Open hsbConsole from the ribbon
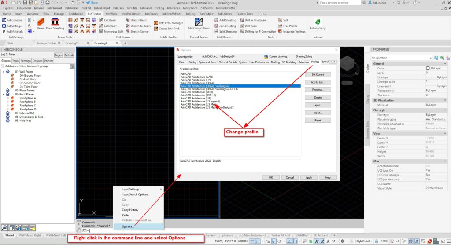The height and width of the screenshot is (245, 451). (12, 20)
